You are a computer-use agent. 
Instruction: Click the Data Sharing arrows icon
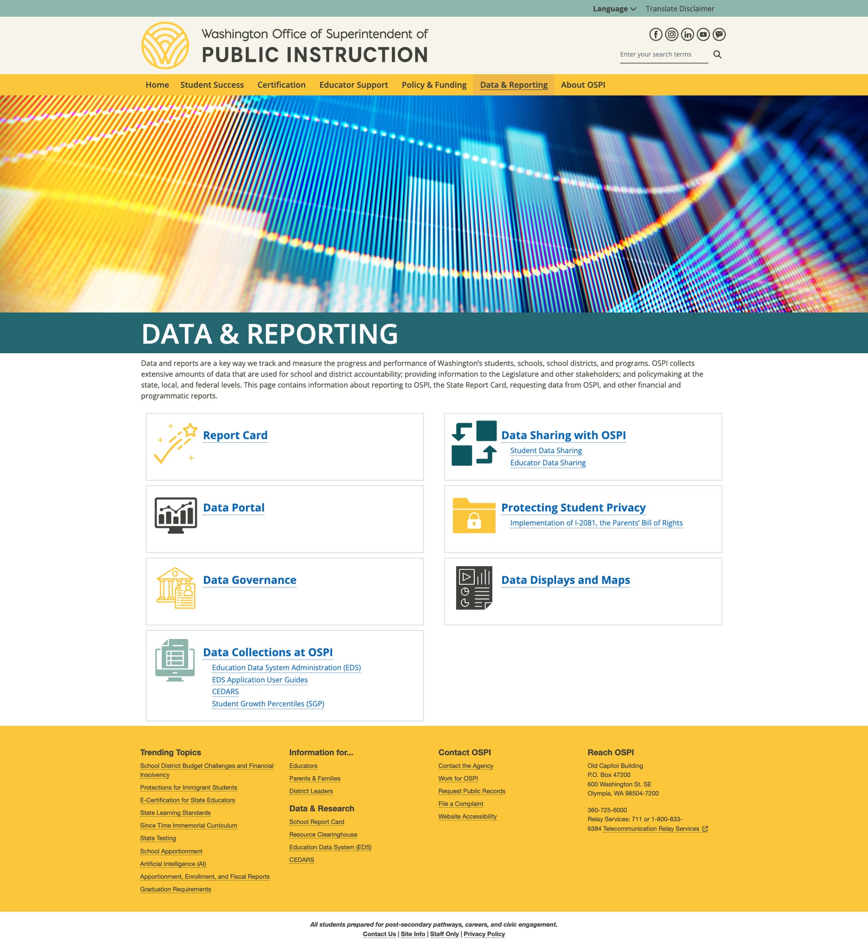(x=474, y=443)
